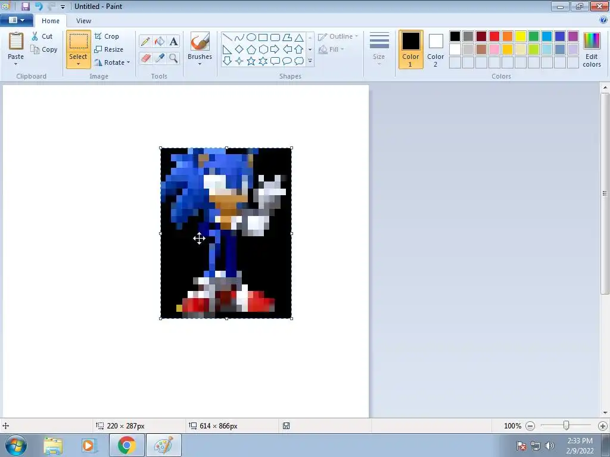610x457 pixels.
Task: Open the Outline dropdown
Action: pos(338,36)
